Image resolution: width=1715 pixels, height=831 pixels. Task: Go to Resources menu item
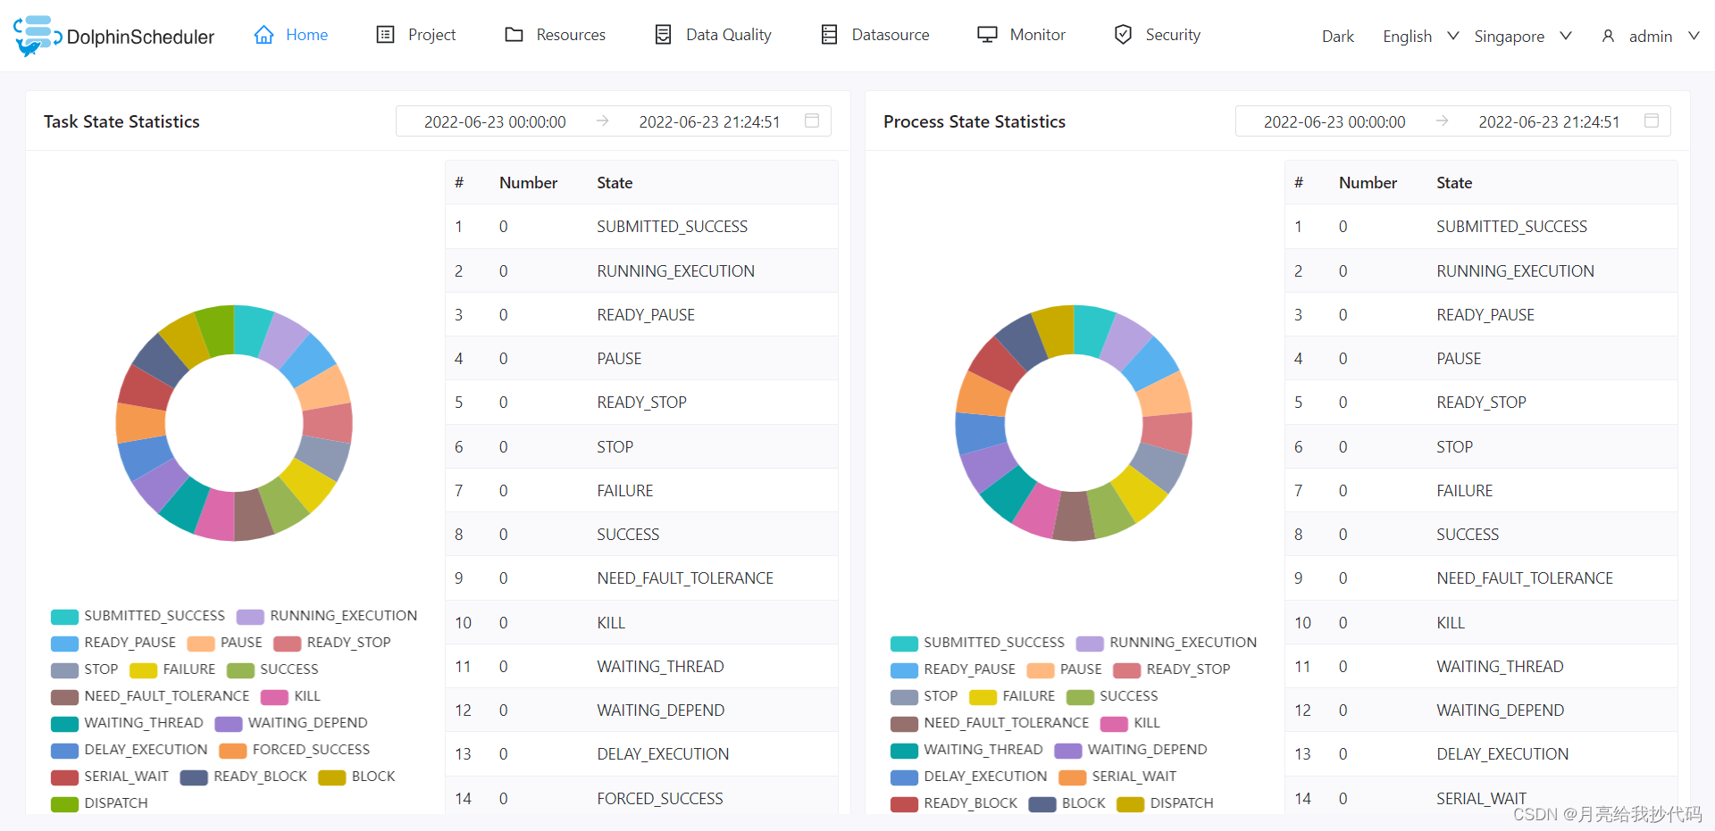point(555,35)
